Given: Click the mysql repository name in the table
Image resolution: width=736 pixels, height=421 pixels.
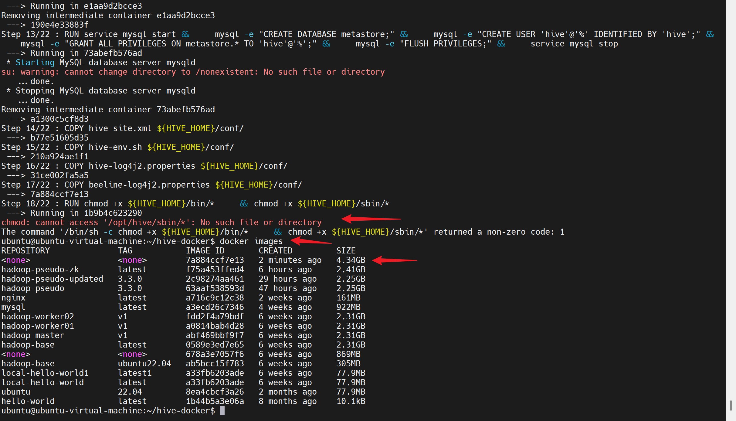Looking at the screenshot, I should (x=13, y=307).
